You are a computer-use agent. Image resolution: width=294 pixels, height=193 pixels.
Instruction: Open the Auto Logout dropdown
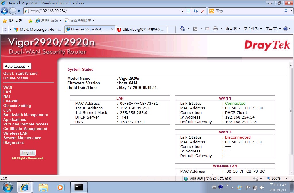pos(17,66)
